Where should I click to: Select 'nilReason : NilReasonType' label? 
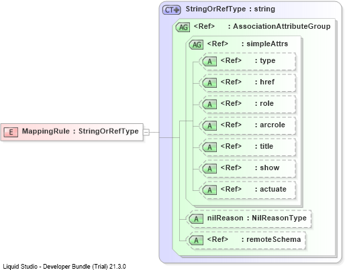click(257, 218)
